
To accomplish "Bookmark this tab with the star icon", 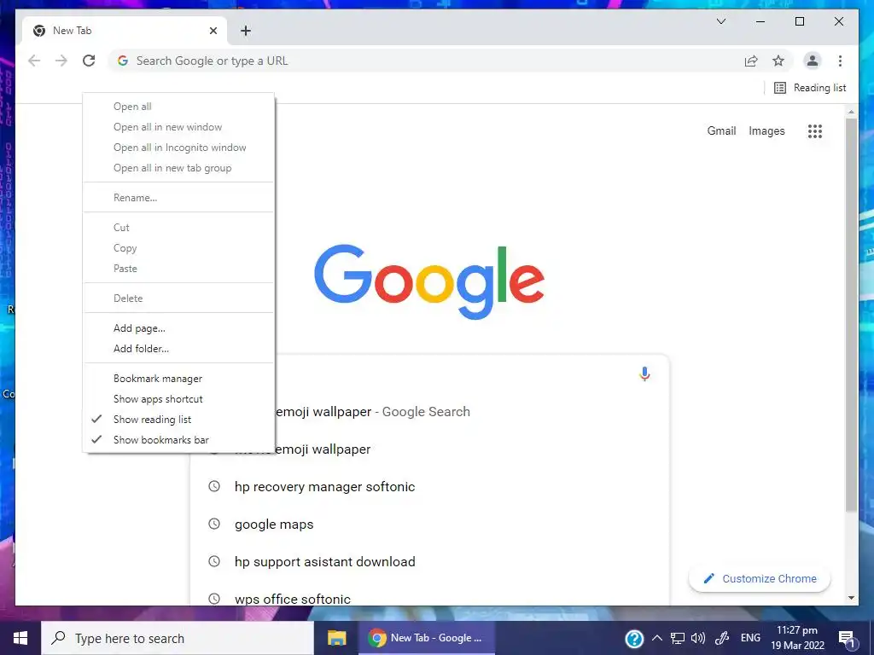I will point(778,61).
